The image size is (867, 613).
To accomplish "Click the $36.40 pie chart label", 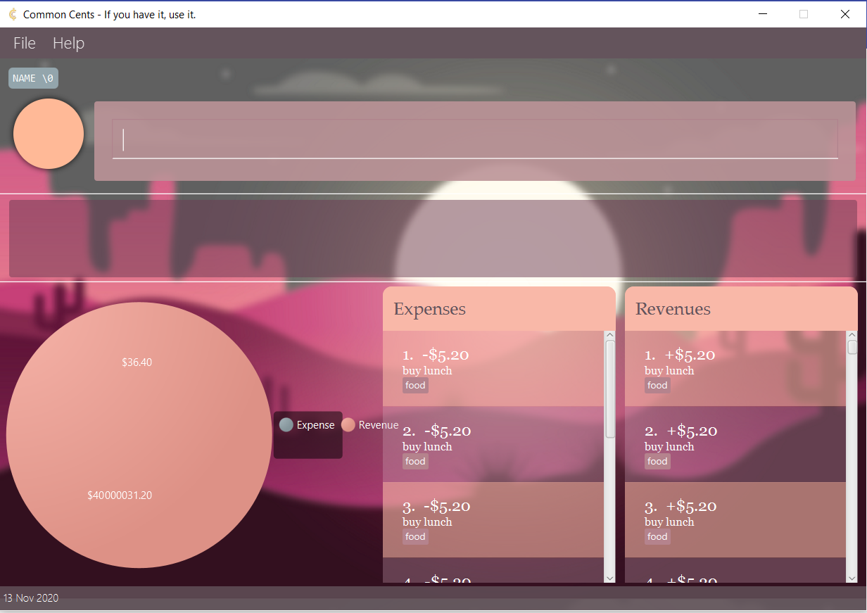I will pos(137,362).
